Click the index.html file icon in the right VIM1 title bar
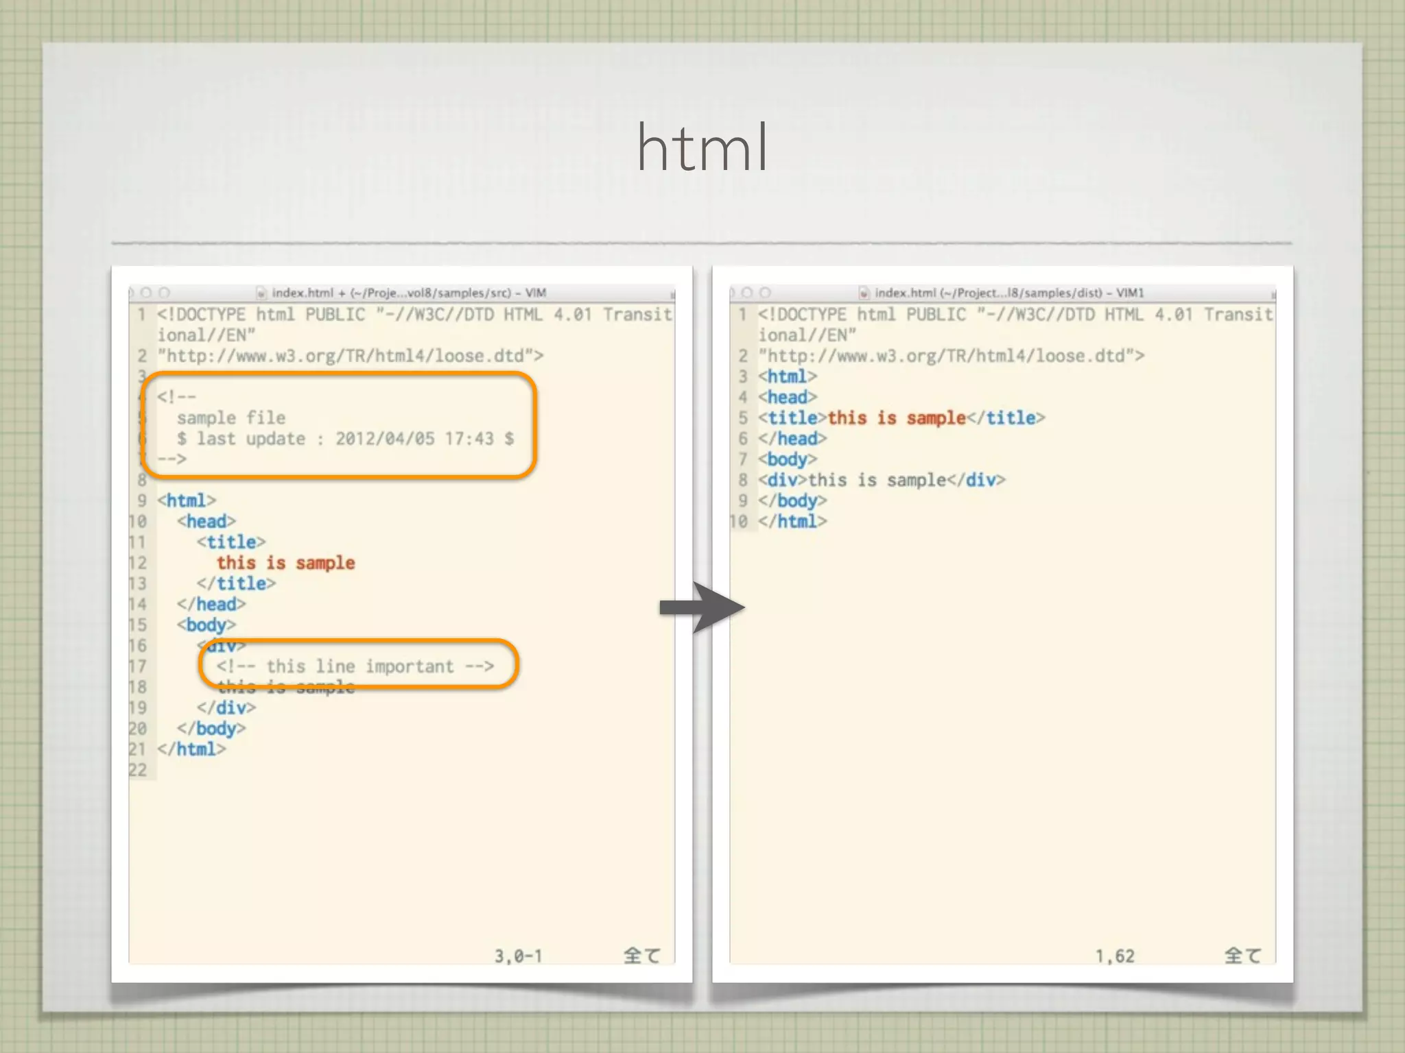Screen dimensions: 1405x1053 coord(864,293)
